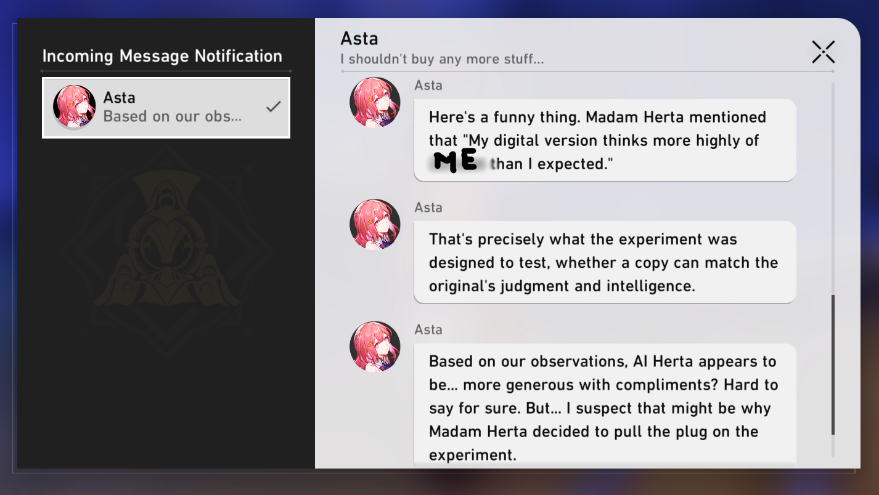879x495 pixels.
Task: Click the chat scrollbar thumb
Action: [833, 365]
